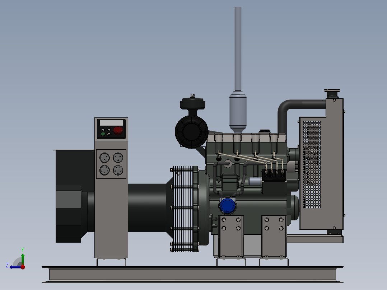Toggle the upper-left white indicator button
Screen dimensions: 387x290
point(103,130)
